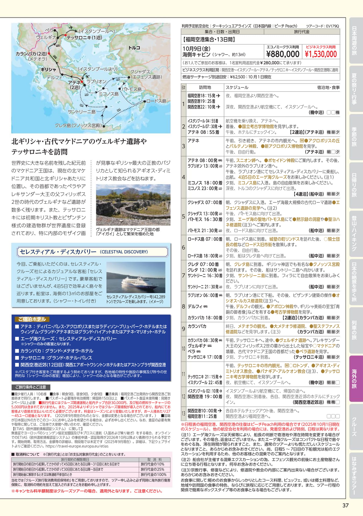This screenshot has width=363, height=516.
Task: Select the 日帰りの旅 side tab
Action: [x=356, y=185]
